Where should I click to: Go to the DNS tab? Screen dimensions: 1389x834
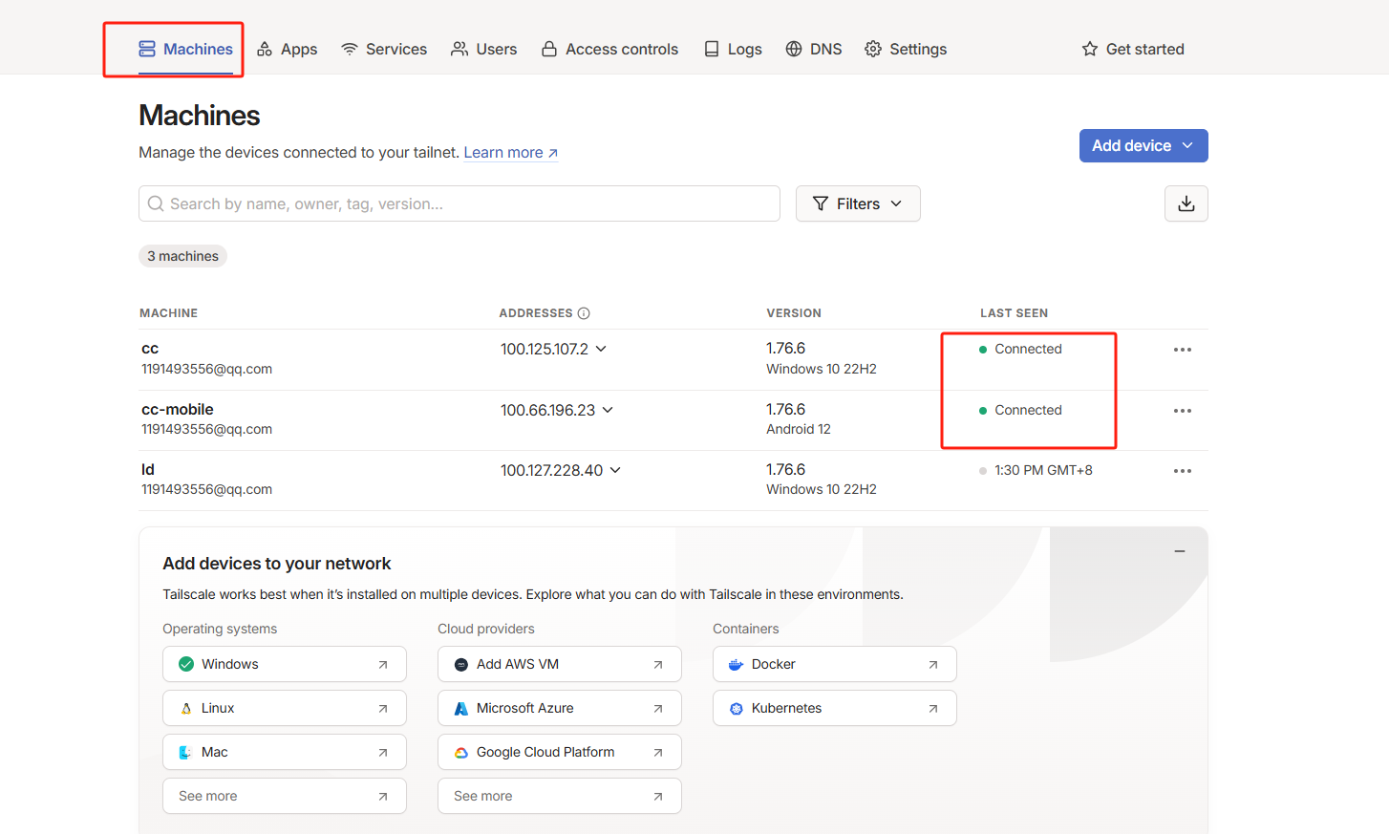[x=814, y=49]
